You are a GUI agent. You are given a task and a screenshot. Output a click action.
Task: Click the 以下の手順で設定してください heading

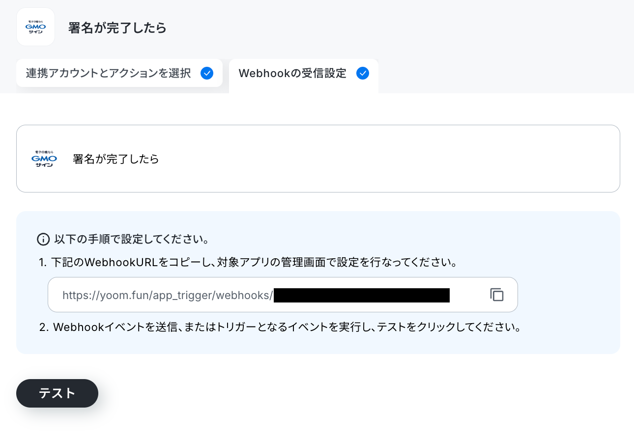point(132,240)
